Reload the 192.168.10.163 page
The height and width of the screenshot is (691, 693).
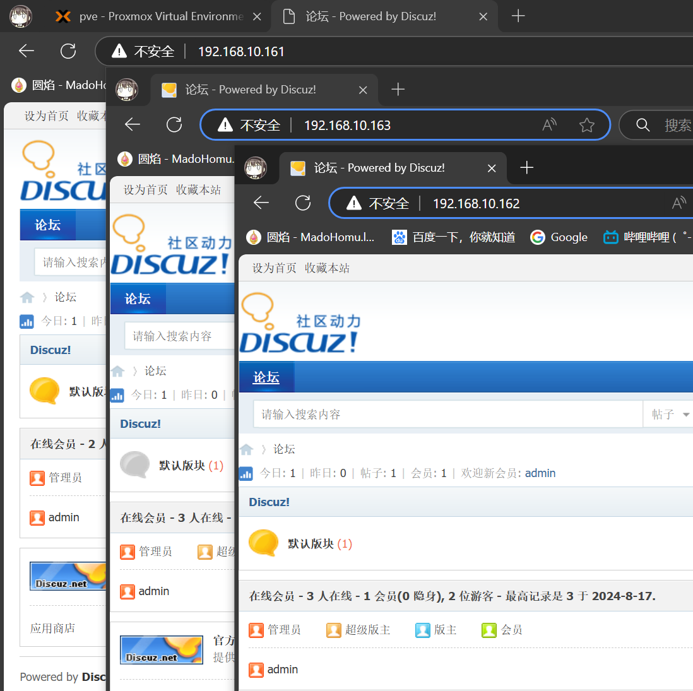point(174,124)
